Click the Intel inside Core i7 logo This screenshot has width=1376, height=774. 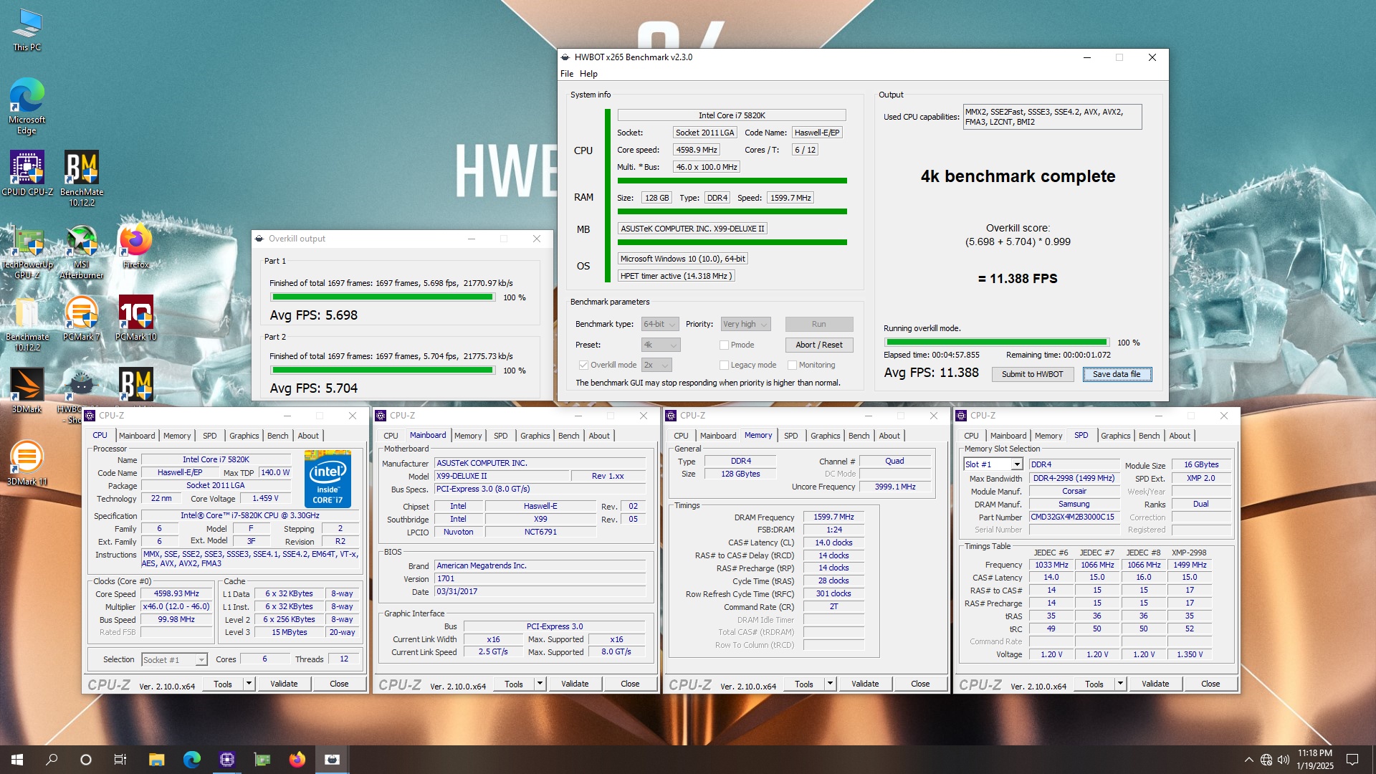[x=328, y=478]
